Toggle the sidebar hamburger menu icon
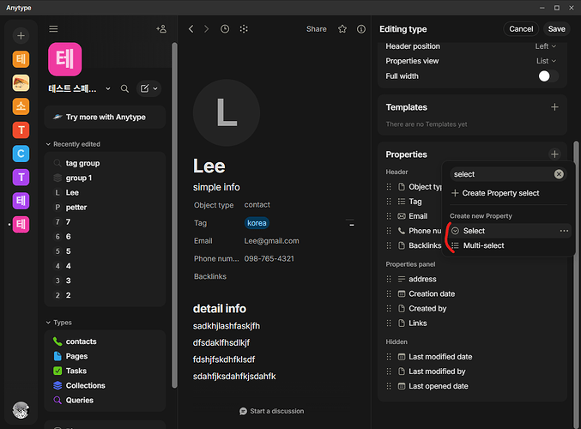The width and height of the screenshot is (581, 429). point(53,29)
